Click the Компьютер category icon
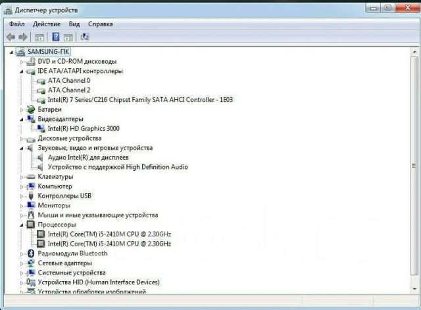The image size is (421, 310). coord(31,186)
